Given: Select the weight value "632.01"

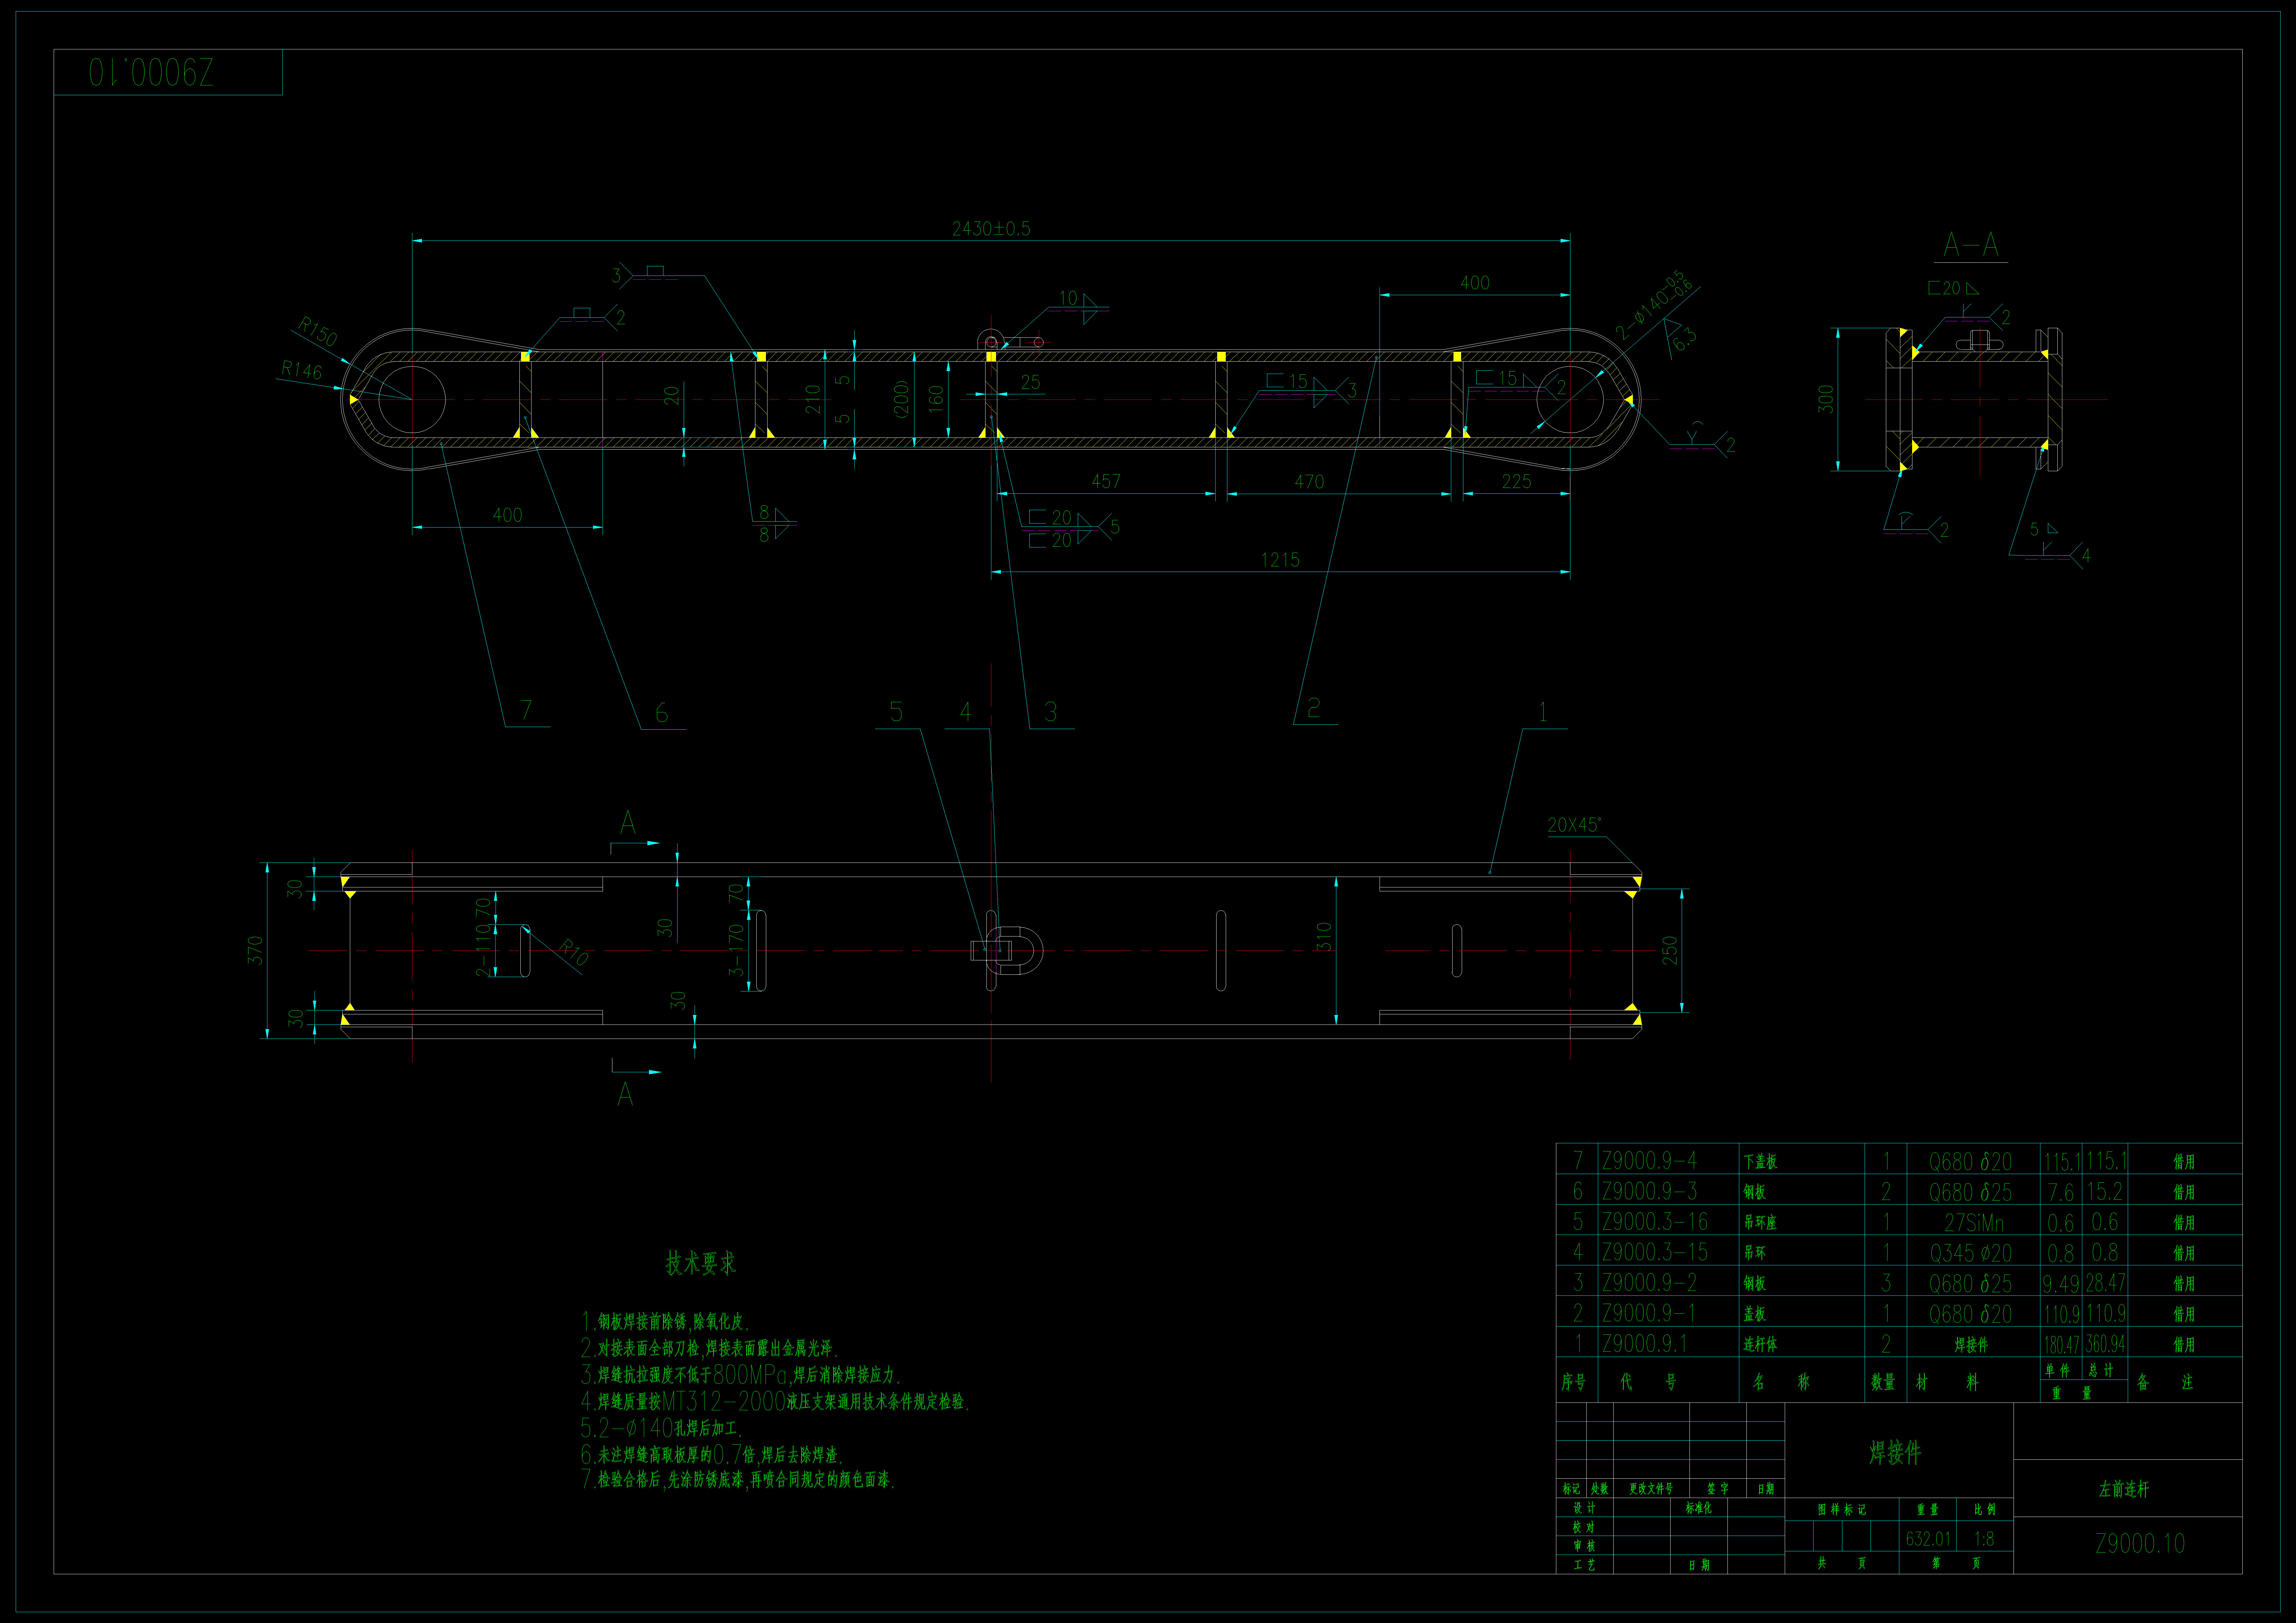Looking at the screenshot, I should [x=1928, y=1539].
